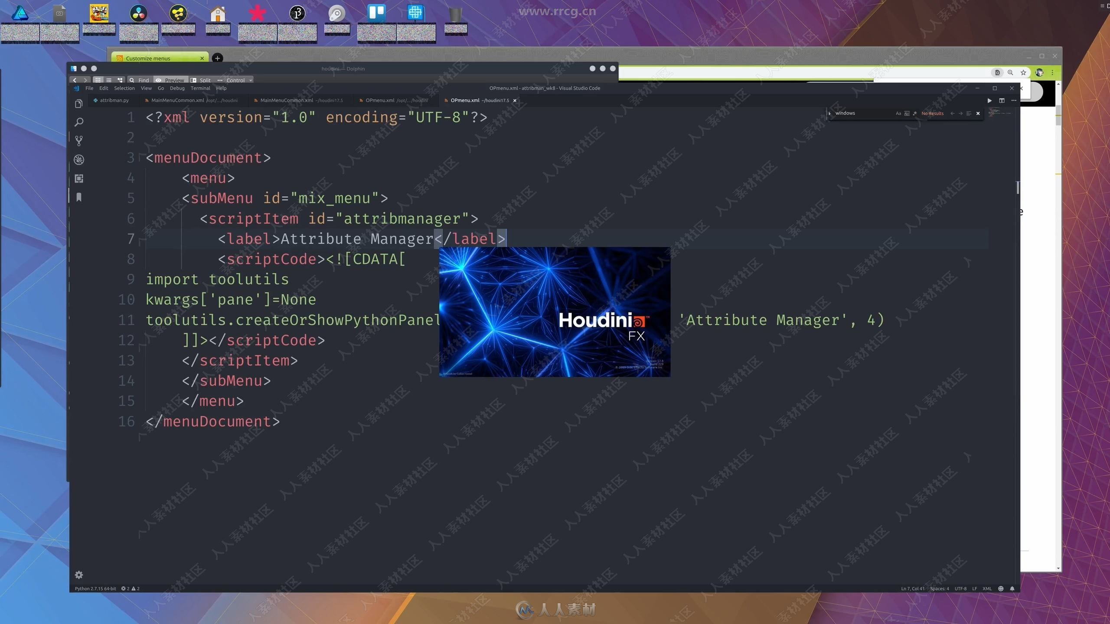Open the feedback smiley in the status bar
Image resolution: width=1110 pixels, height=624 pixels.
[x=1001, y=588]
